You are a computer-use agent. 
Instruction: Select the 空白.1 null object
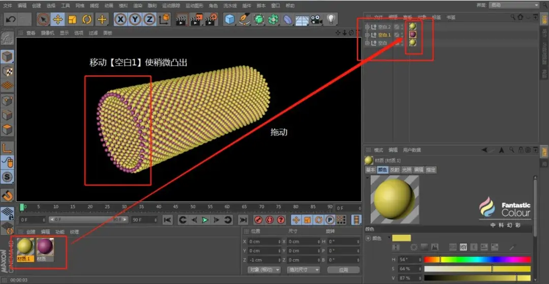tap(384, 35)
